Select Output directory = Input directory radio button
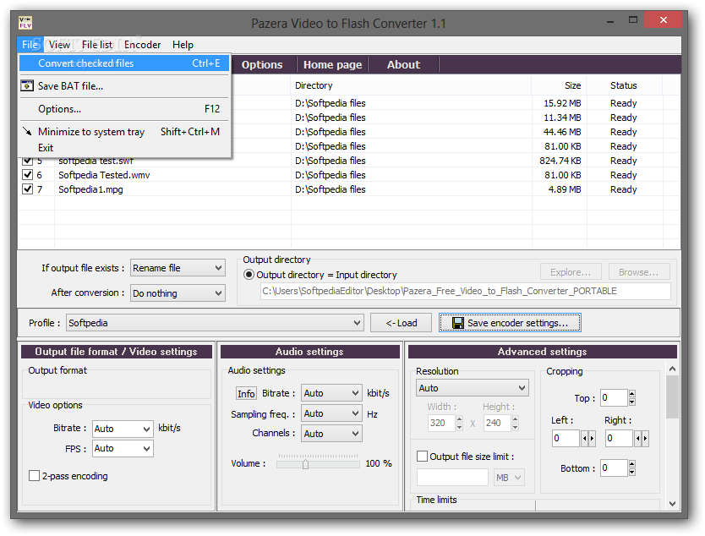This screenshot has height=536, width=705. [x=249, y=274]
